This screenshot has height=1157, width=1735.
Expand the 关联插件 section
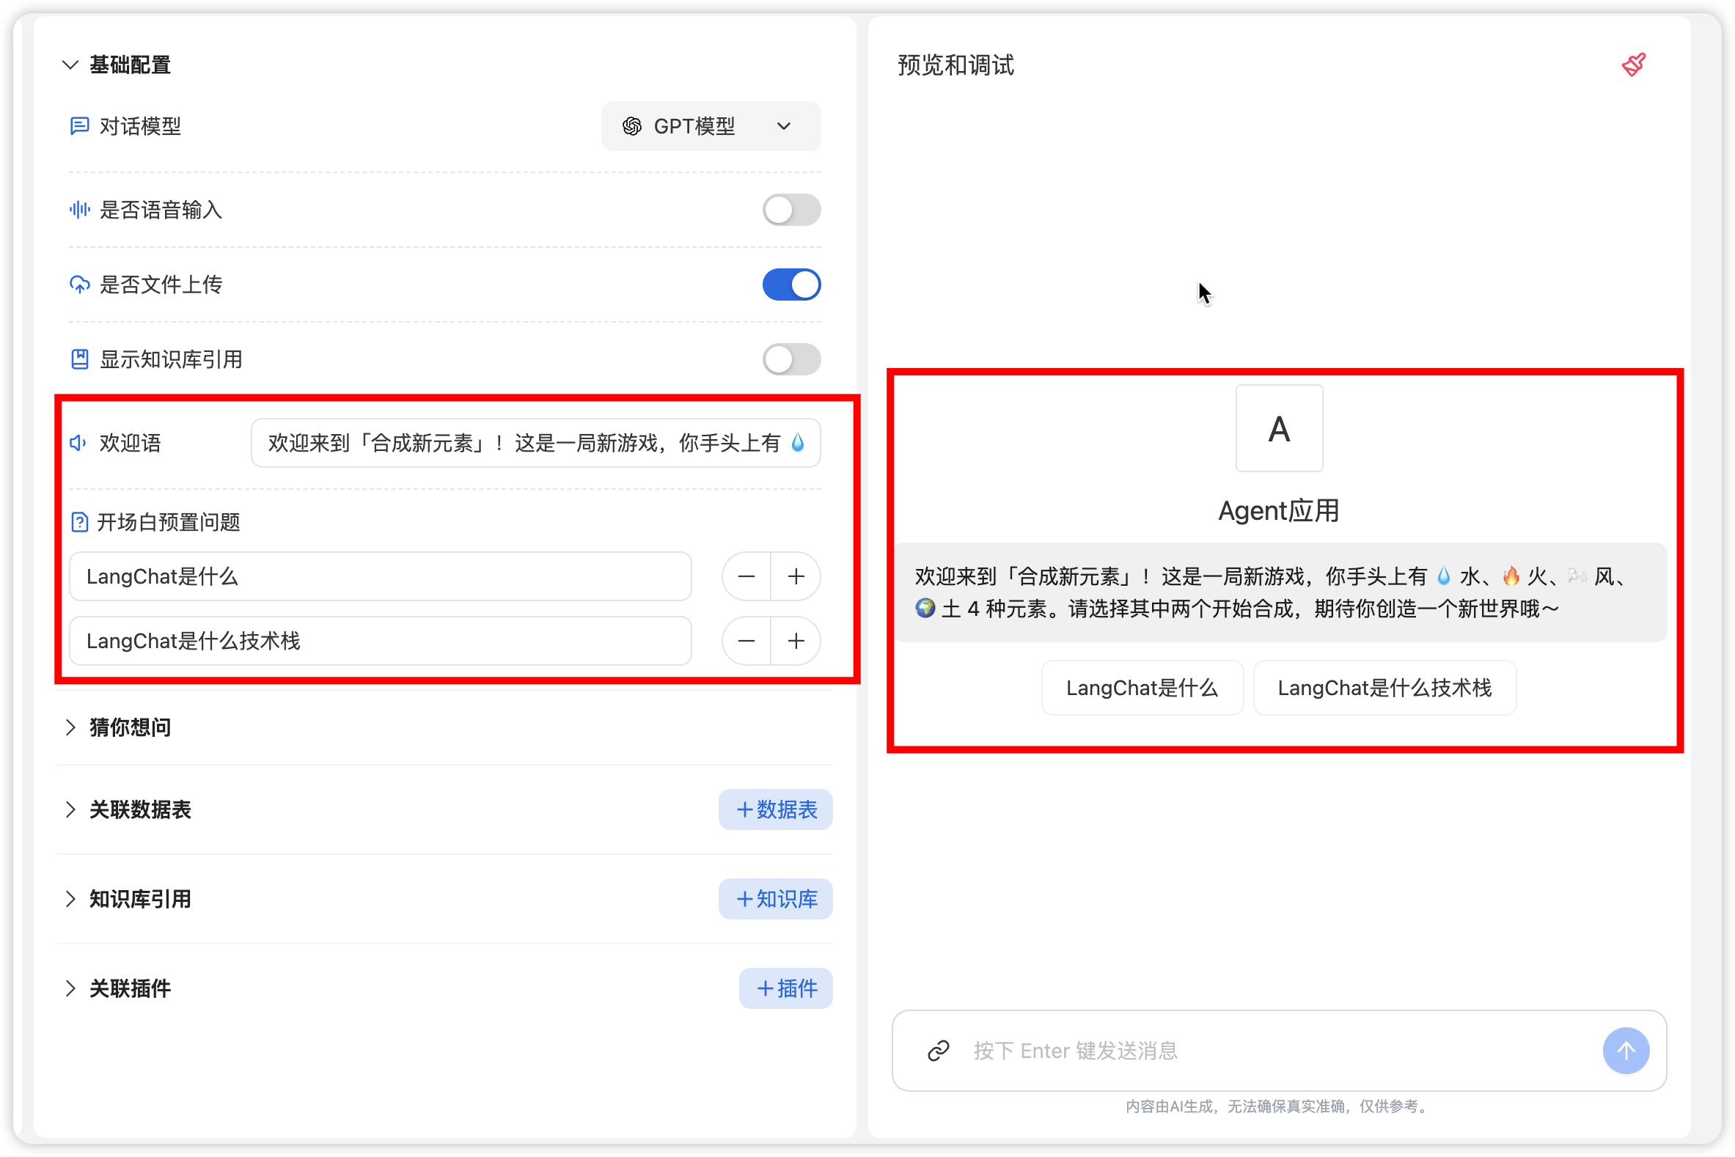pyautogui.click(x=70, y=988)
